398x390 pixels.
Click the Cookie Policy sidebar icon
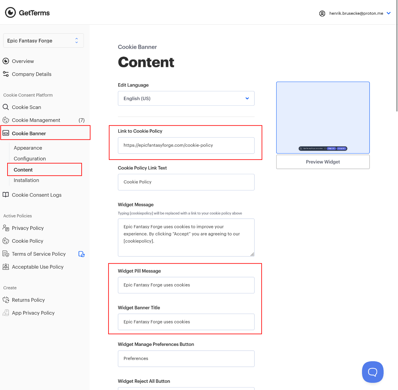point(6,241)
